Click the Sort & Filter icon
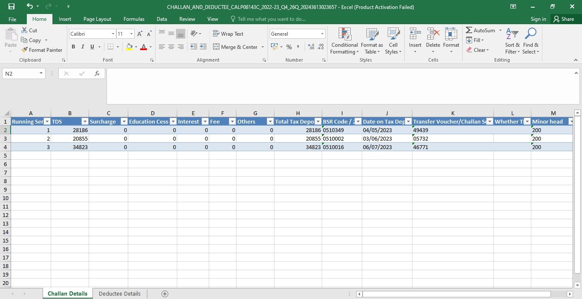 [512, 34]
